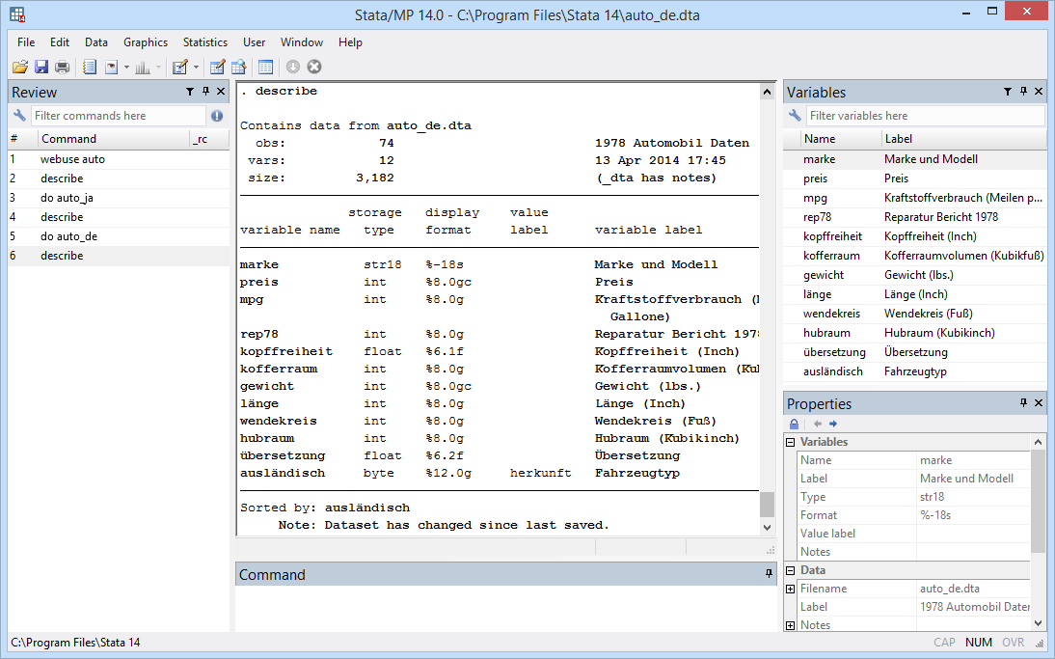Viewport: 1055px width, 659px height.
Task: Open the File menu
Action: click(x=26, y=42)
